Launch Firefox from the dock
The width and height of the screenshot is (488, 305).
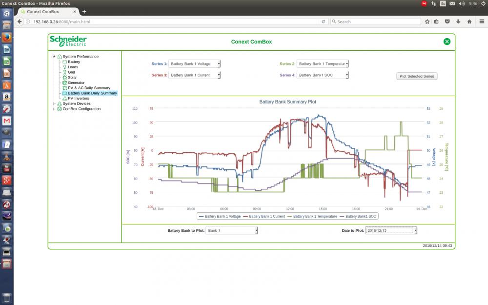point(6,38)
